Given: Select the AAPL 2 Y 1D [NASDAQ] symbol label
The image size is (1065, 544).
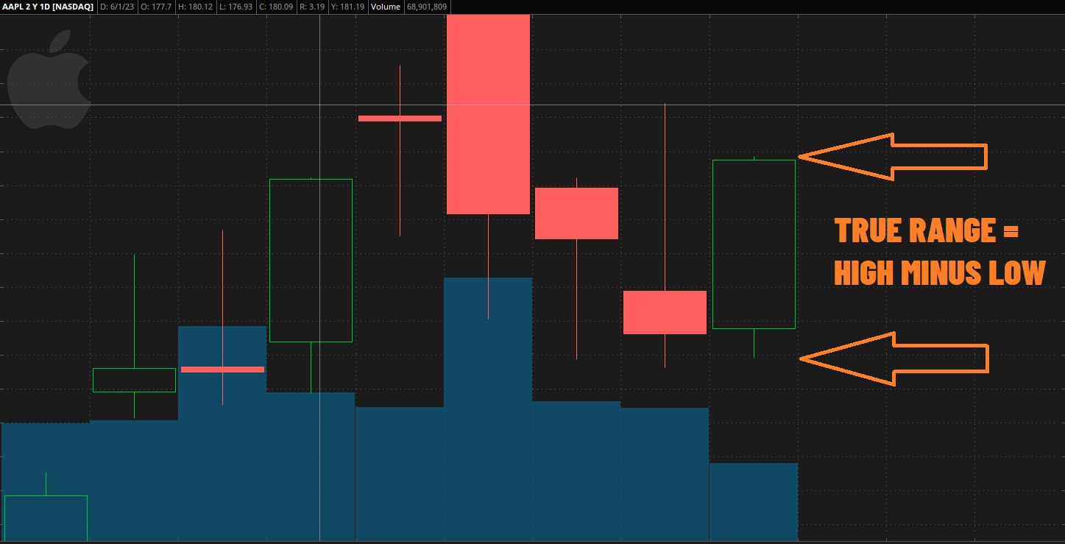Looking at the screenshot, I should [x=48, y=7].
